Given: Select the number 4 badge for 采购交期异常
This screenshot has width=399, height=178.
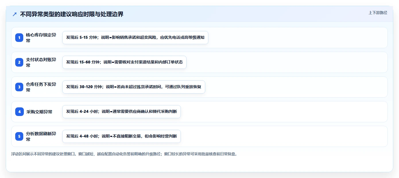Looking at the screenshot, I should click(x=19, y=112).
